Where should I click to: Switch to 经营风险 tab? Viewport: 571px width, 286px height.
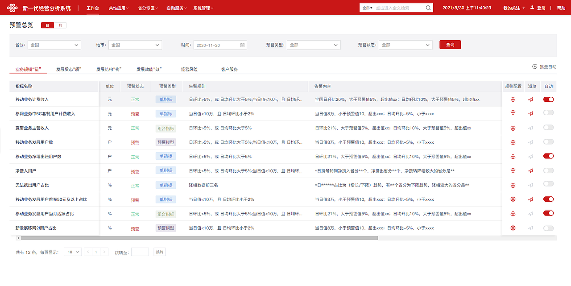[x=189, y=69]
